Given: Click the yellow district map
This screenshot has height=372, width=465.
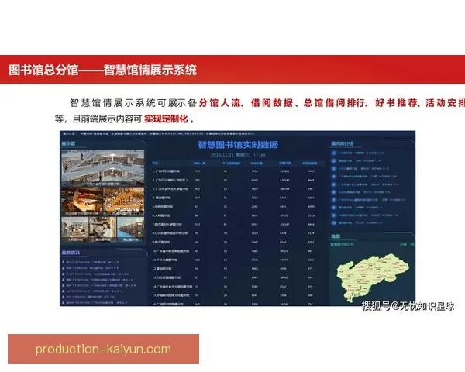Looking at the screenshot, I should coord(372,277).
